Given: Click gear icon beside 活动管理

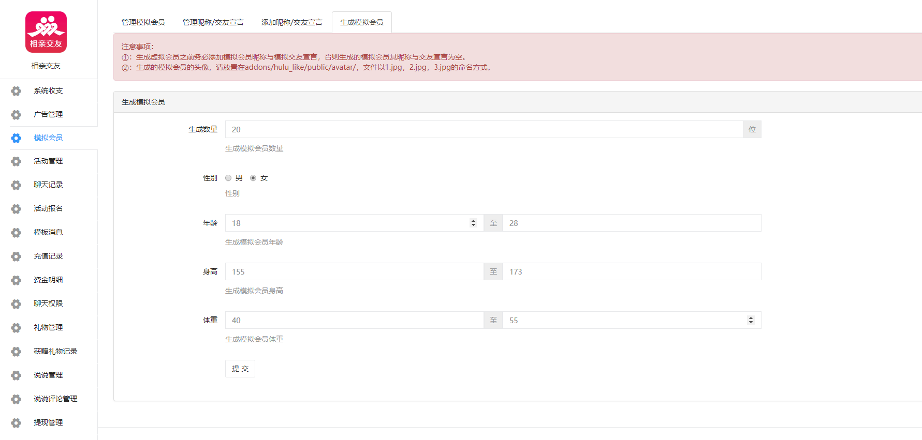Looking at the screenshot, I should pyautogui.click(x=16, y=161).
